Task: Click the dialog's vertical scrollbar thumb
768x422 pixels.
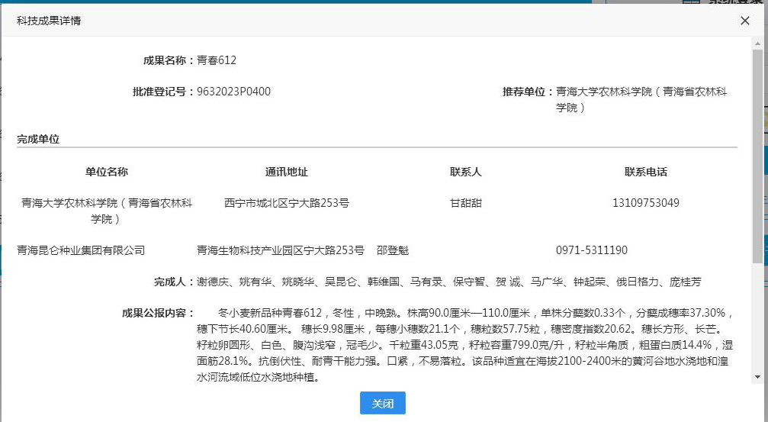Action: click(x=757, y=153)
